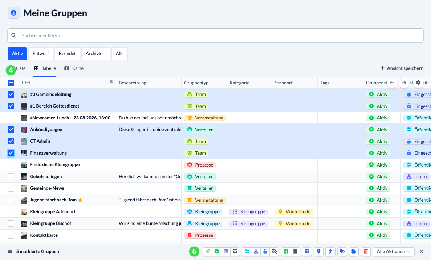The height and width of the screenshot is (260, 431).
Task: Click the Suchen oder filtern search field
Action: click(x=215, y=35)
